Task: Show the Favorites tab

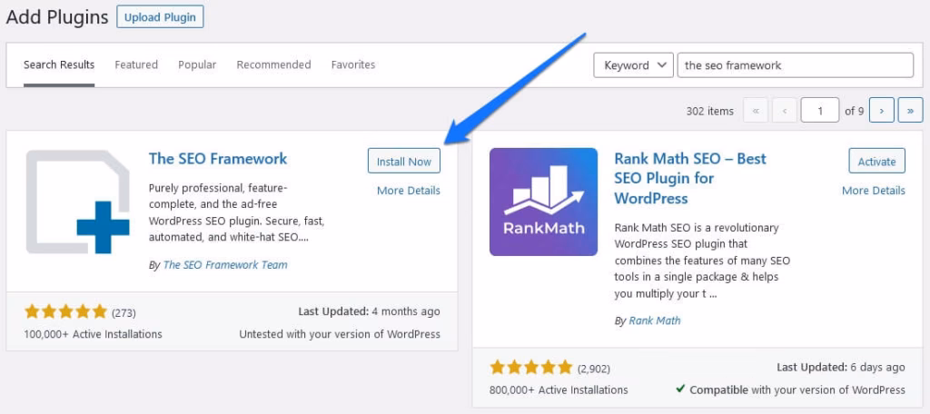Action: (x=352, y=65)
